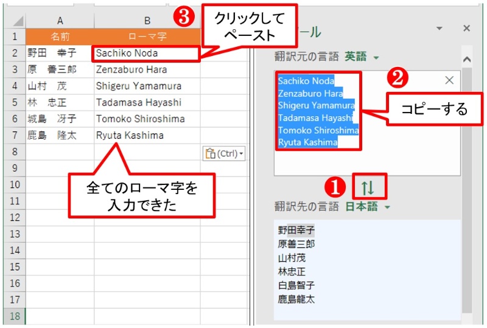This screenshot has width=487, height=328.
Task: Select row 15 header
Action: pyautogui.click(x=15, y=267)
